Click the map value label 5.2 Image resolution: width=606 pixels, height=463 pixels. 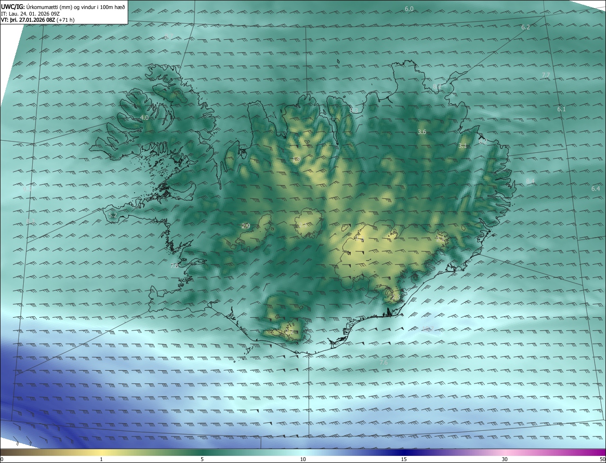tap(113, 215)
